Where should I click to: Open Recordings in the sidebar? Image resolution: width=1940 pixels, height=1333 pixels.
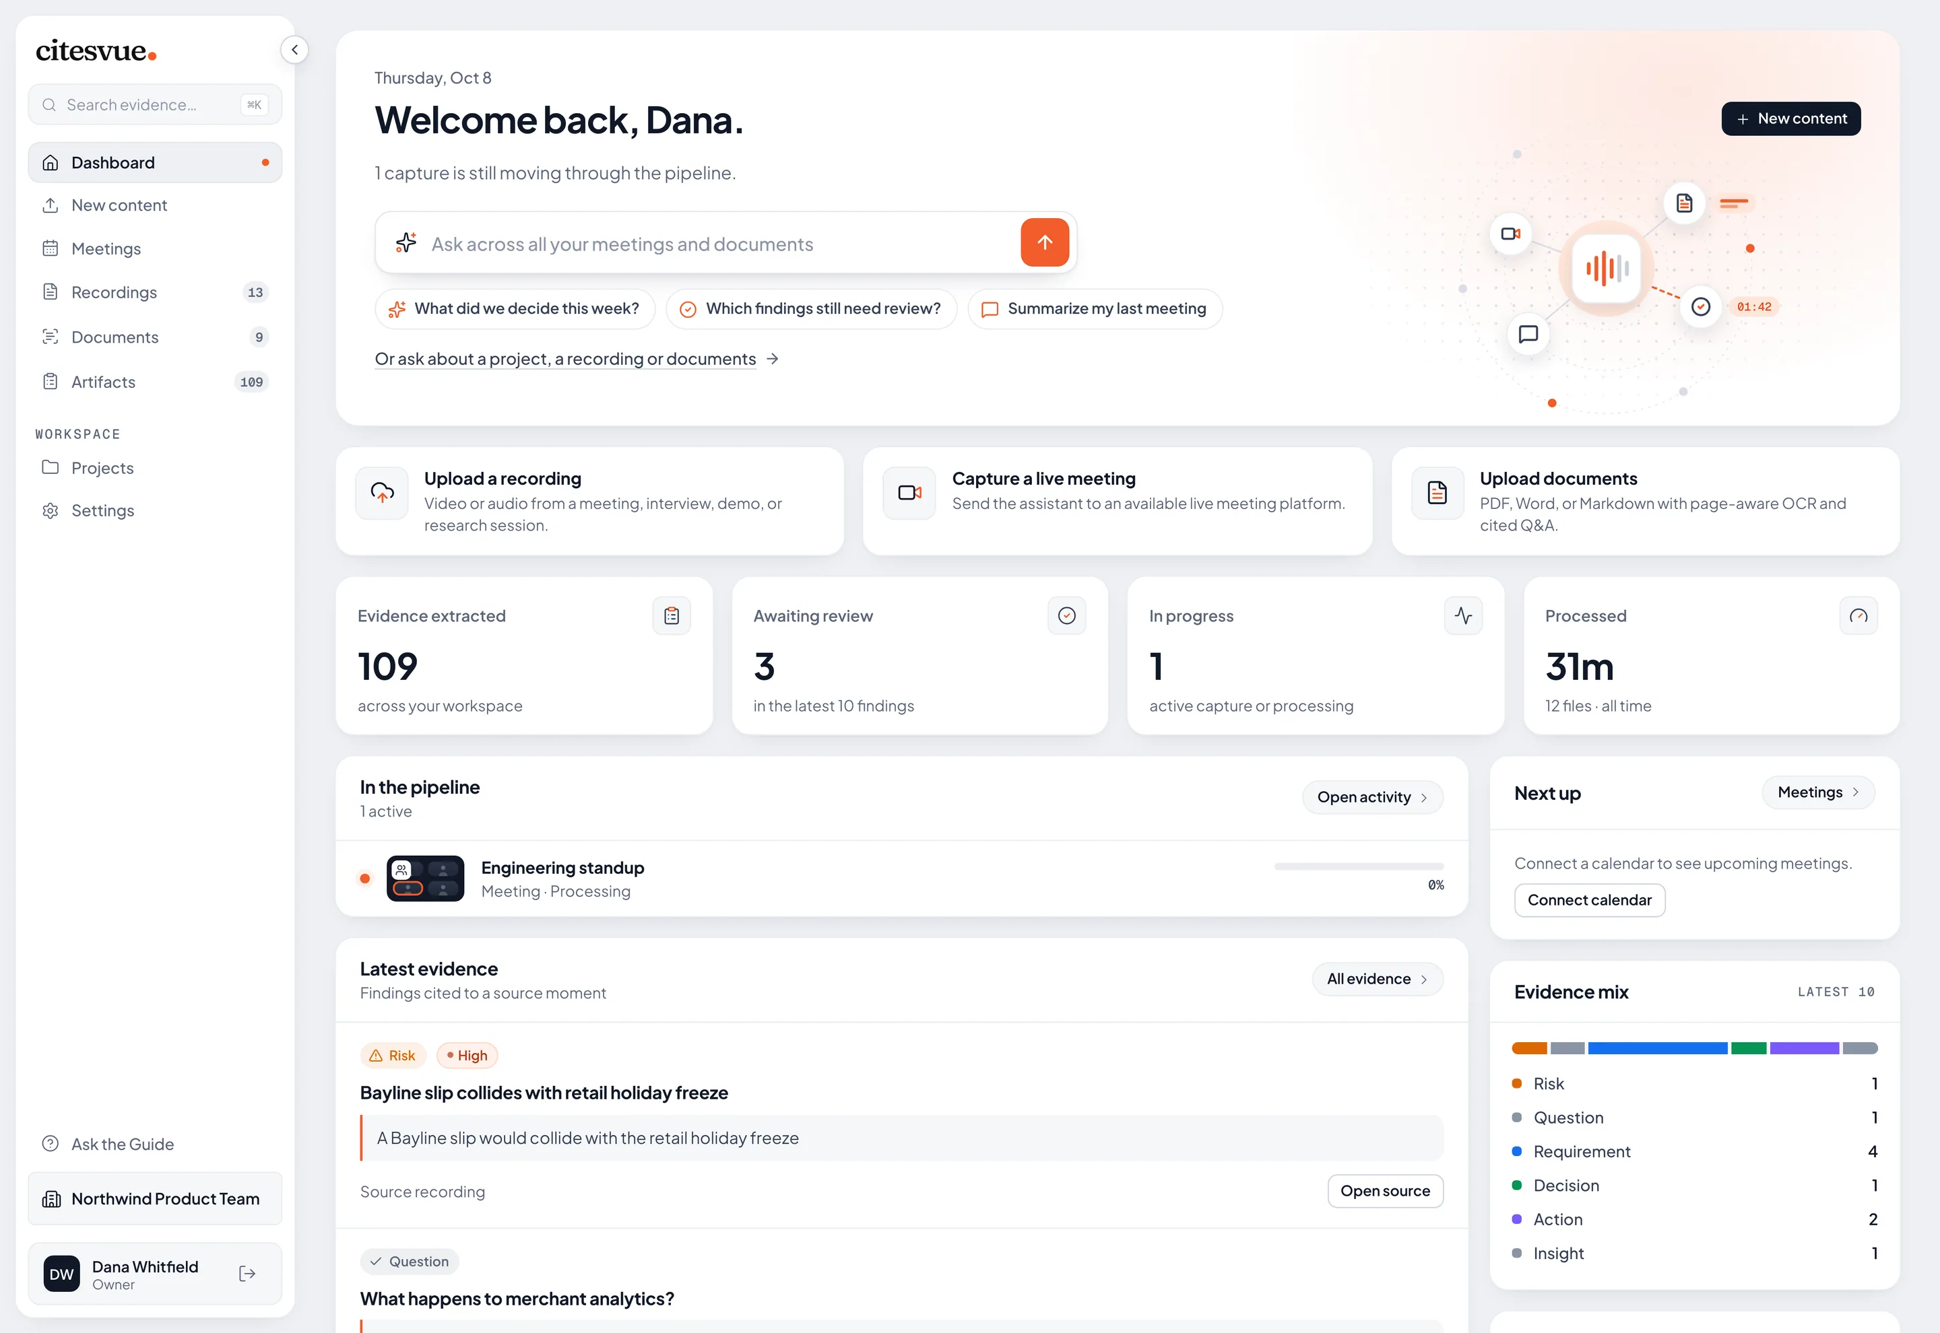click(154, 292)
